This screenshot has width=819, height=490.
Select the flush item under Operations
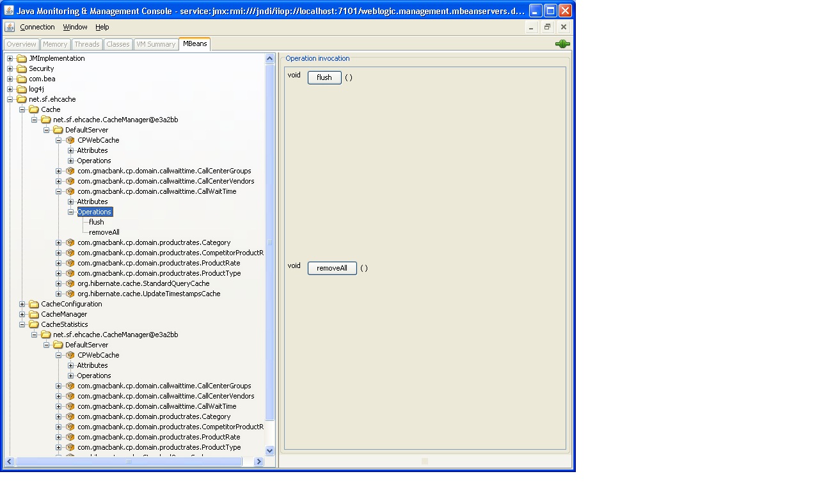coord(96,222)
